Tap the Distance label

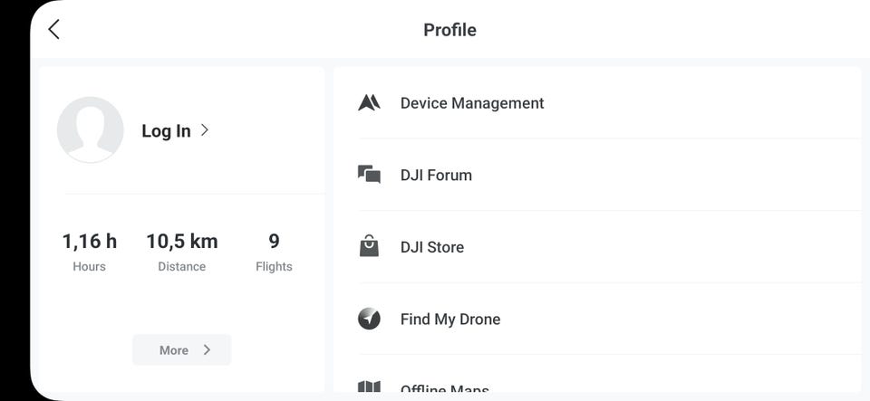point(182,266)
